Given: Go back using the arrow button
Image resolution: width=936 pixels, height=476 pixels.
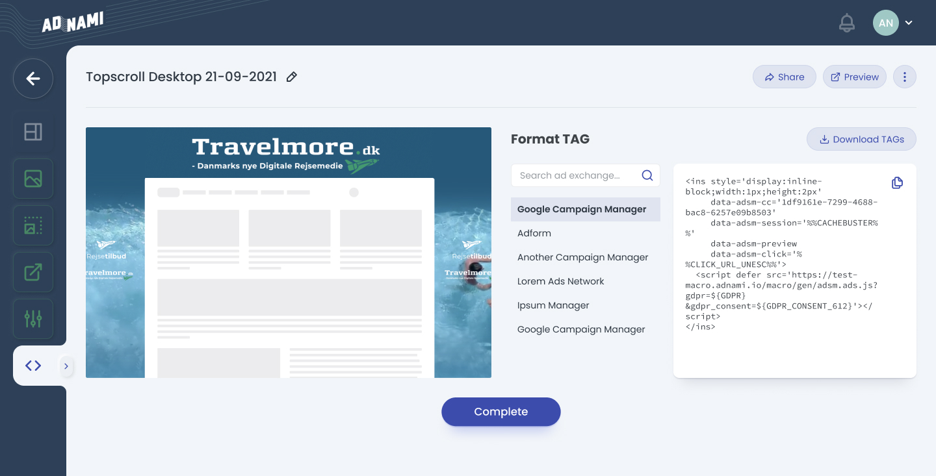Looking at the screenshot, I should coord(33,79).
